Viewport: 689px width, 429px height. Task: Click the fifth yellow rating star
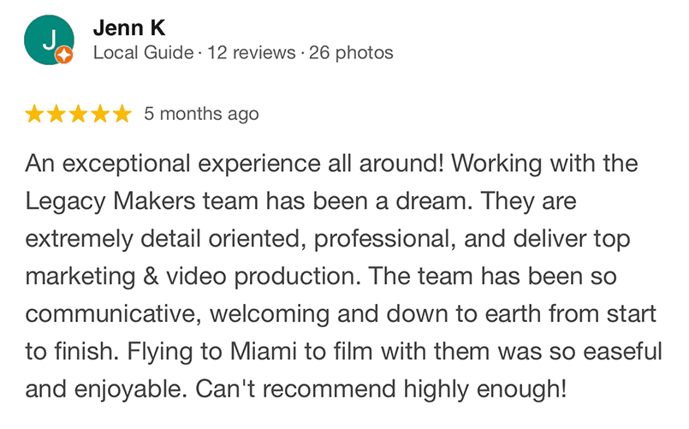pos(121,114)
